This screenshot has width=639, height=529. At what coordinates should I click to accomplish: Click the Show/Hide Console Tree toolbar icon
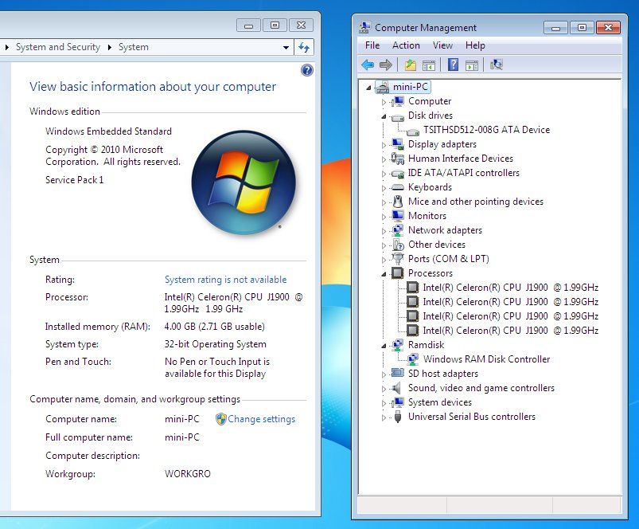[429, 65]
